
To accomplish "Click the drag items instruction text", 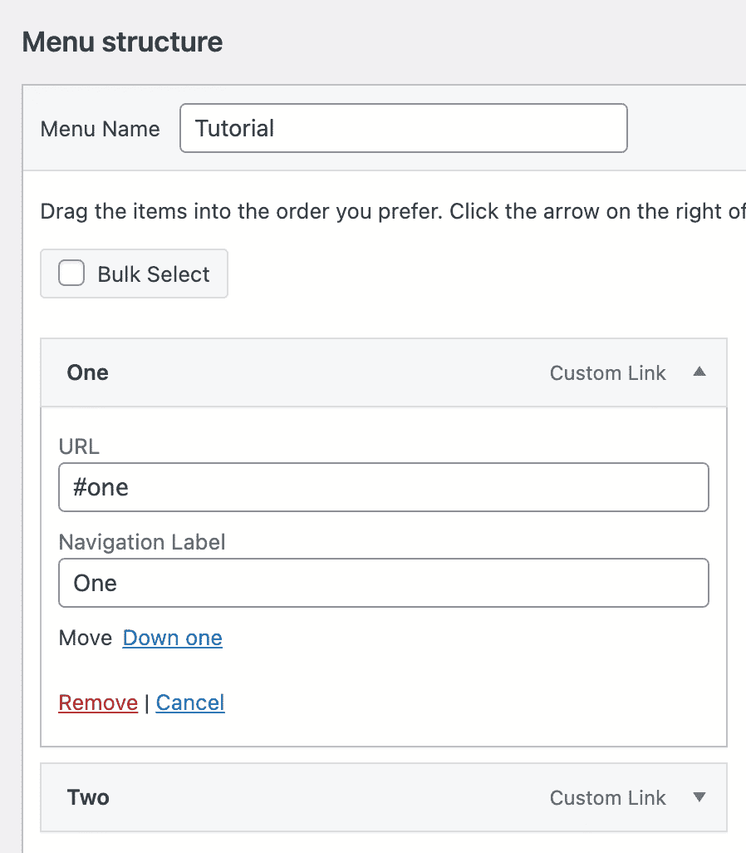I will tap(390, 211).
